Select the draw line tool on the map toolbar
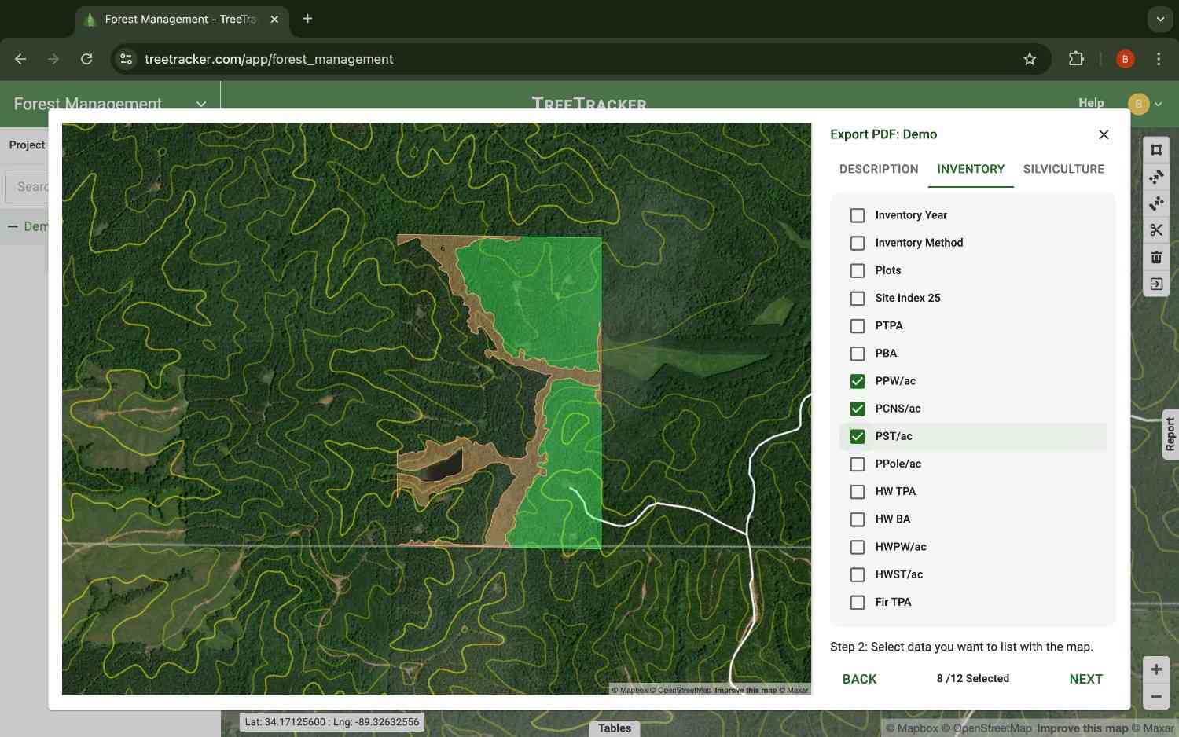The image size is (1179, 737). (1156, 177)
